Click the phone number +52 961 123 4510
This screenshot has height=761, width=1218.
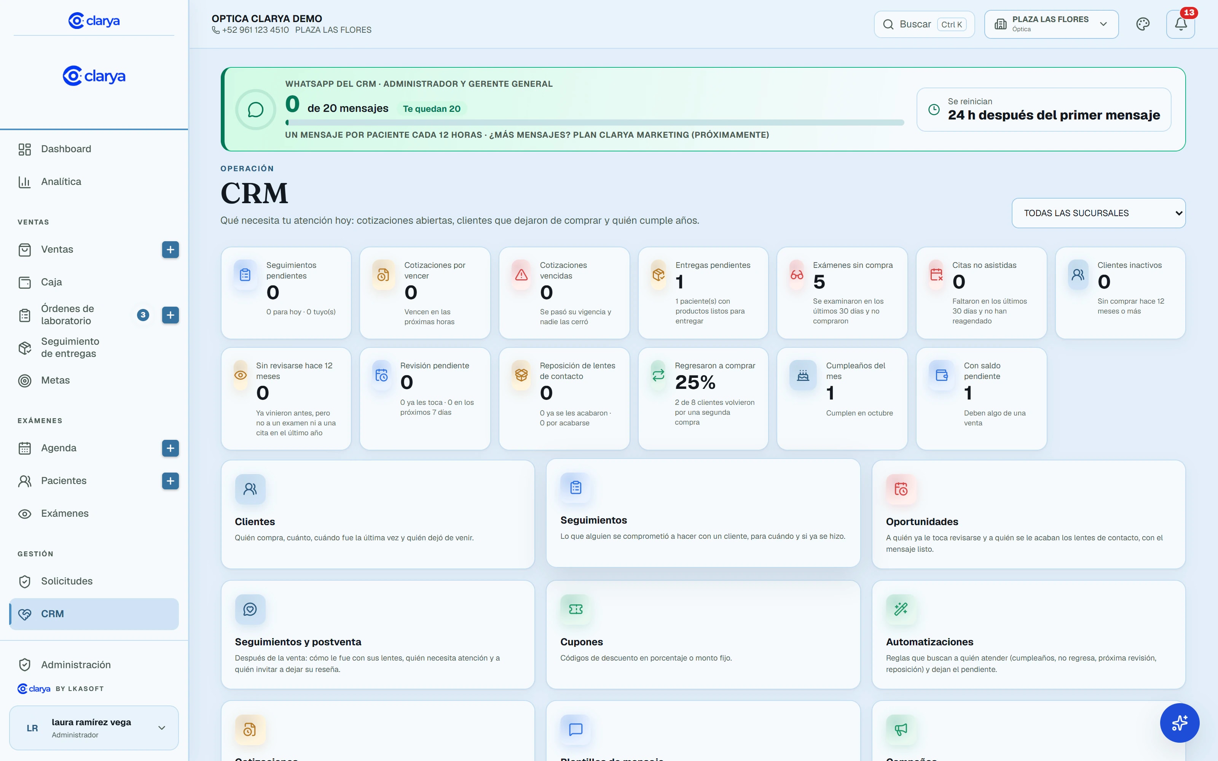[x=255, y=30]
